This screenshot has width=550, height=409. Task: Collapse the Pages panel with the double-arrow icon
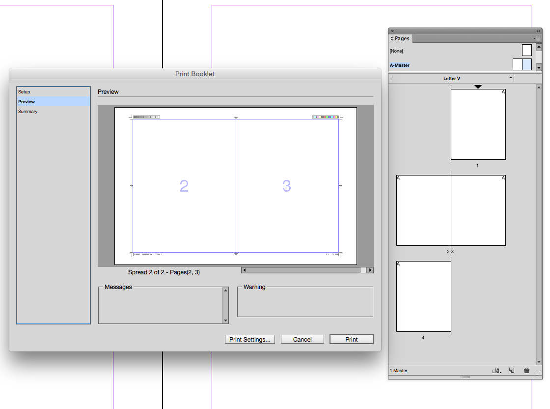click(x=538, y=30)
